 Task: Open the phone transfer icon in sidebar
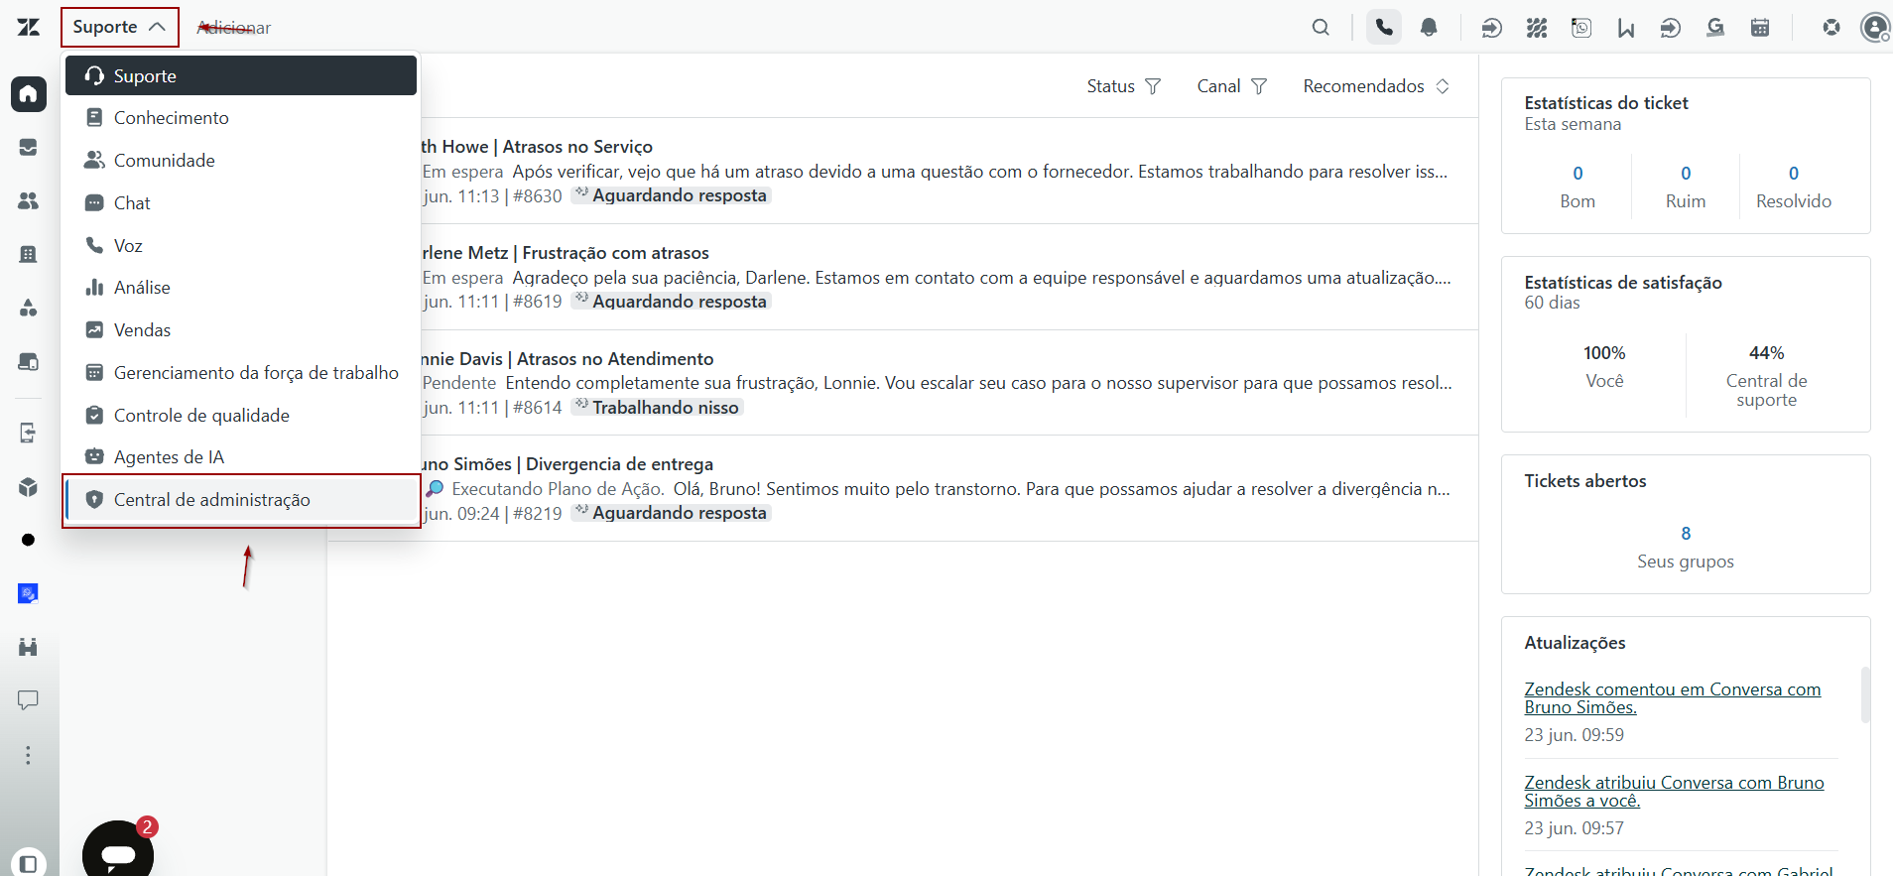click(x=29, y=433)
